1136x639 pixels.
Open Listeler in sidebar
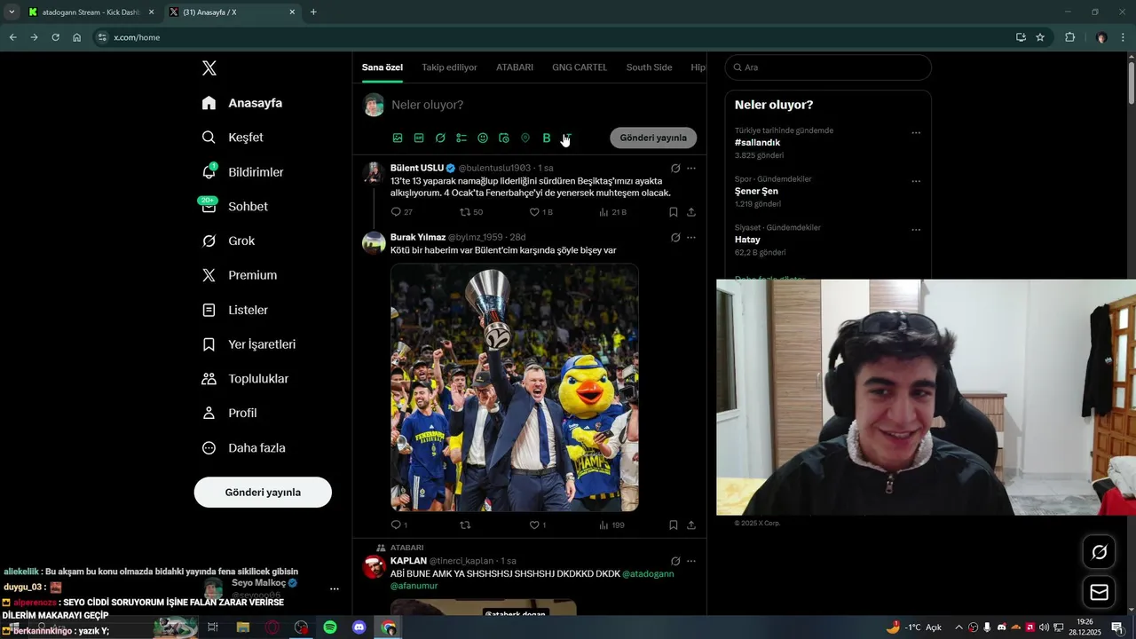pos(235,310)
